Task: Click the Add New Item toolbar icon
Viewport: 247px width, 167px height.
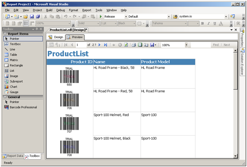Action: tap(17, 17)
